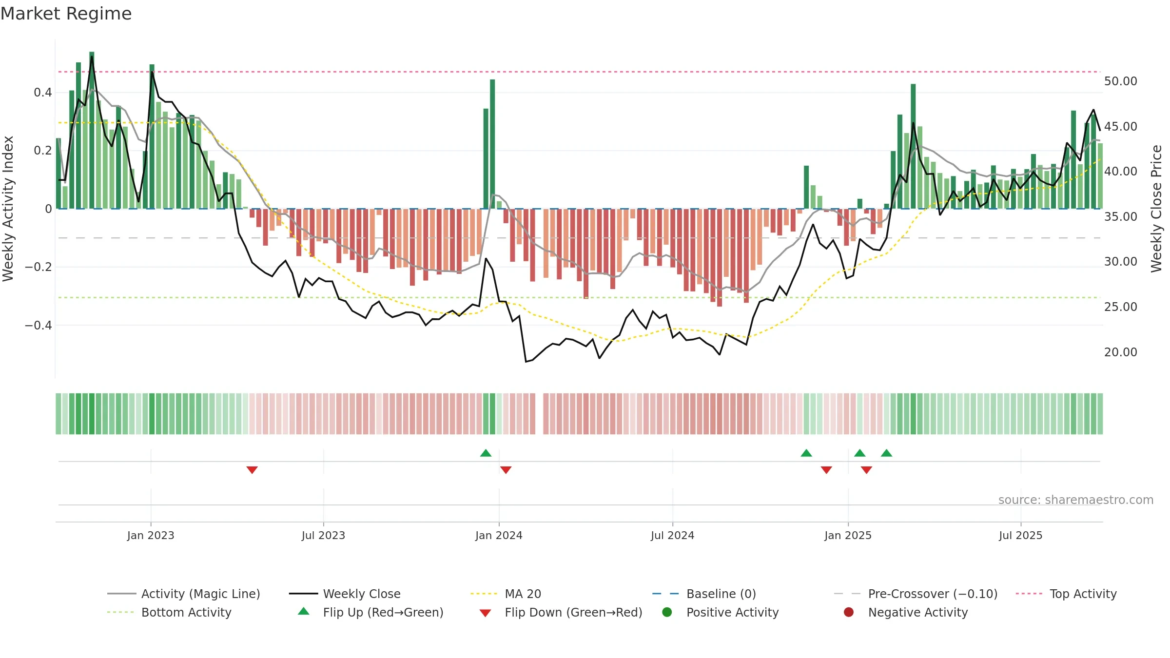This screenshot has height=658, width=1170.
Task: Click the Market Regime chart title
Action: point(66,14)
